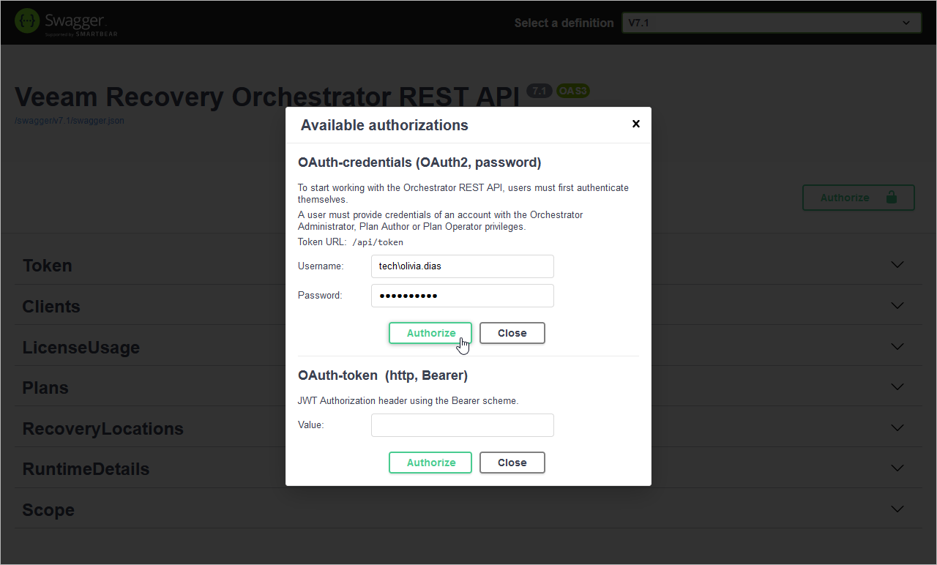Click Authorize under OAuth-token
The width and height of the screenshot is (937, 565).
(430, 463)
